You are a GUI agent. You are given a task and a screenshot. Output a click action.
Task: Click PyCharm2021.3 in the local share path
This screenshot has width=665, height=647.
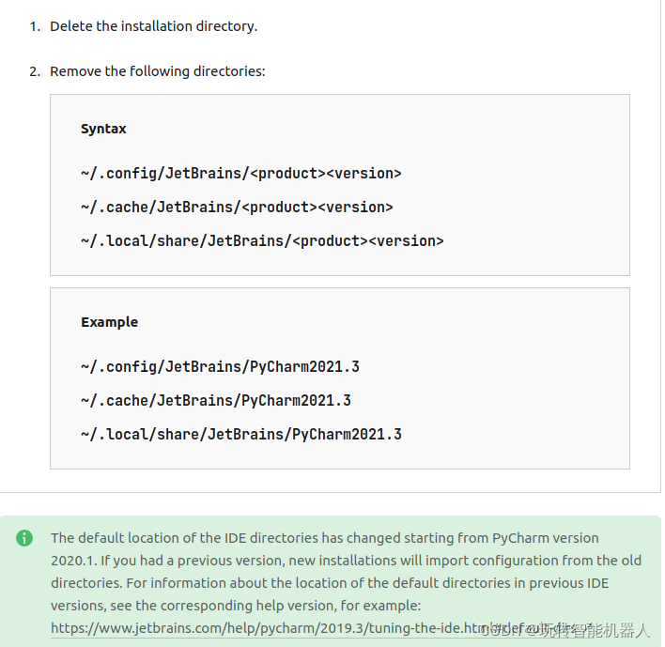coord(347,435)
